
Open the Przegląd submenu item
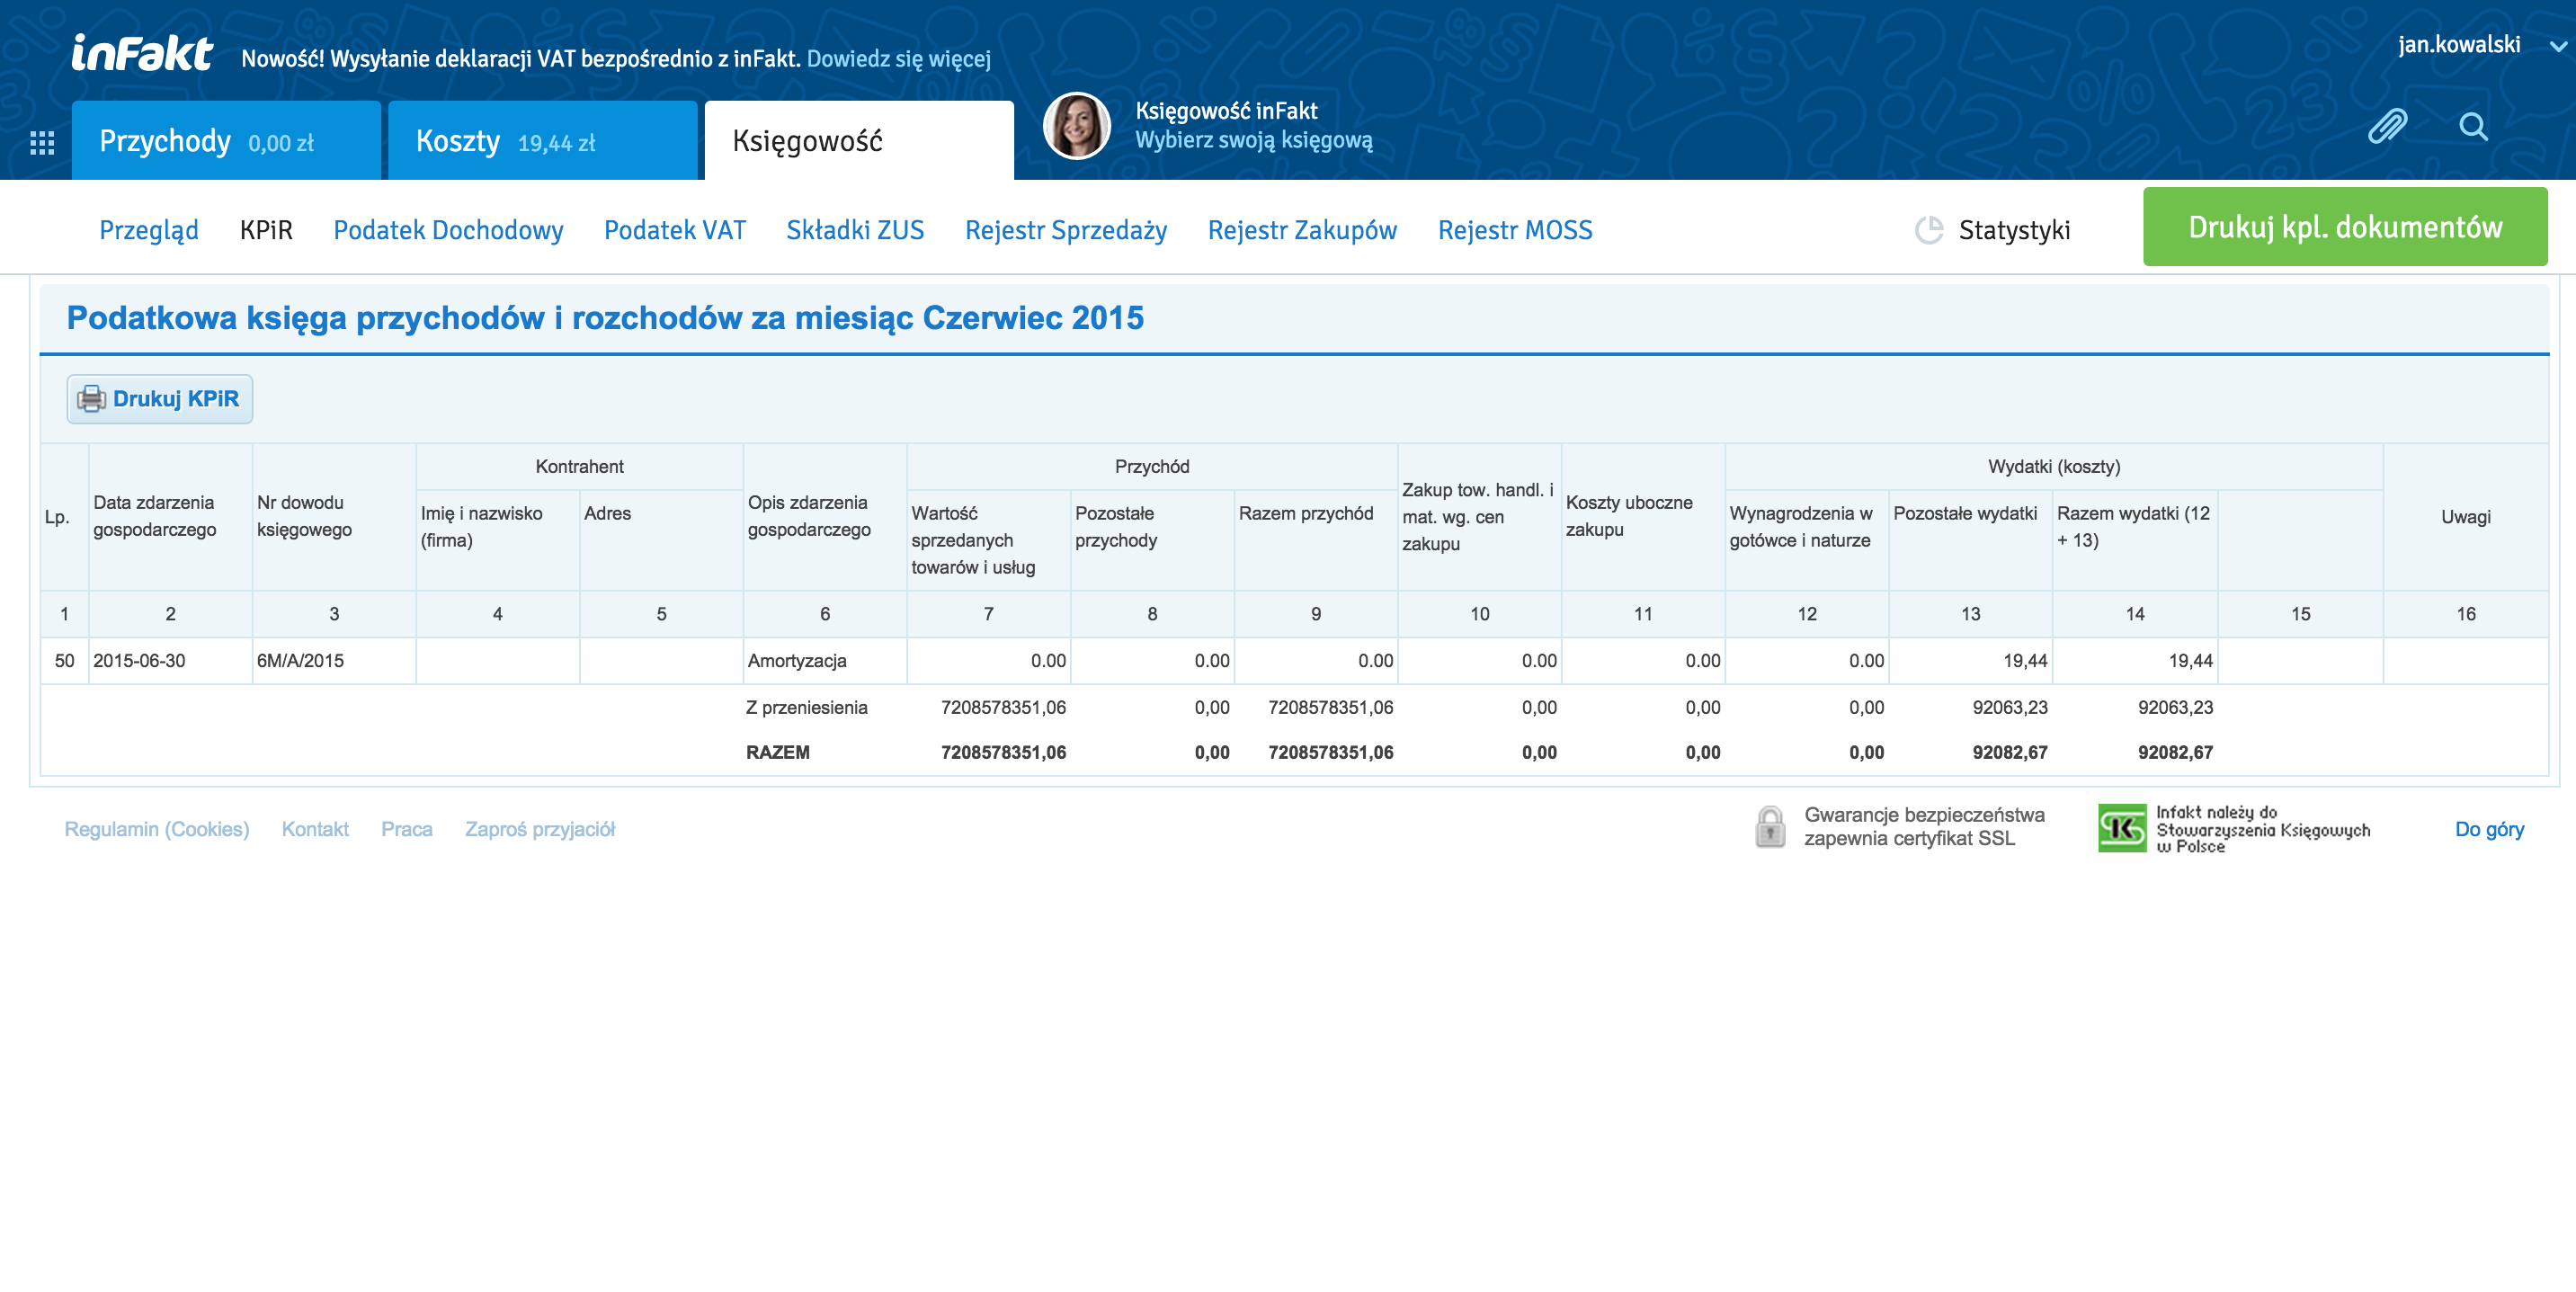(149, 230)
